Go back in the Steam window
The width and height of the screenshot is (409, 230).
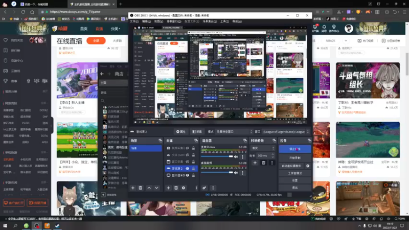tap(102, 74)
